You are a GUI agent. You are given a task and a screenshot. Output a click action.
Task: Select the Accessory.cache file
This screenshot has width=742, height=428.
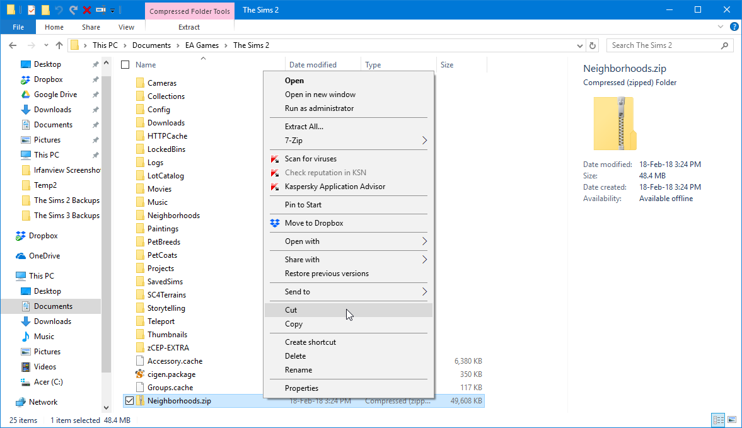tap(175, 361)
